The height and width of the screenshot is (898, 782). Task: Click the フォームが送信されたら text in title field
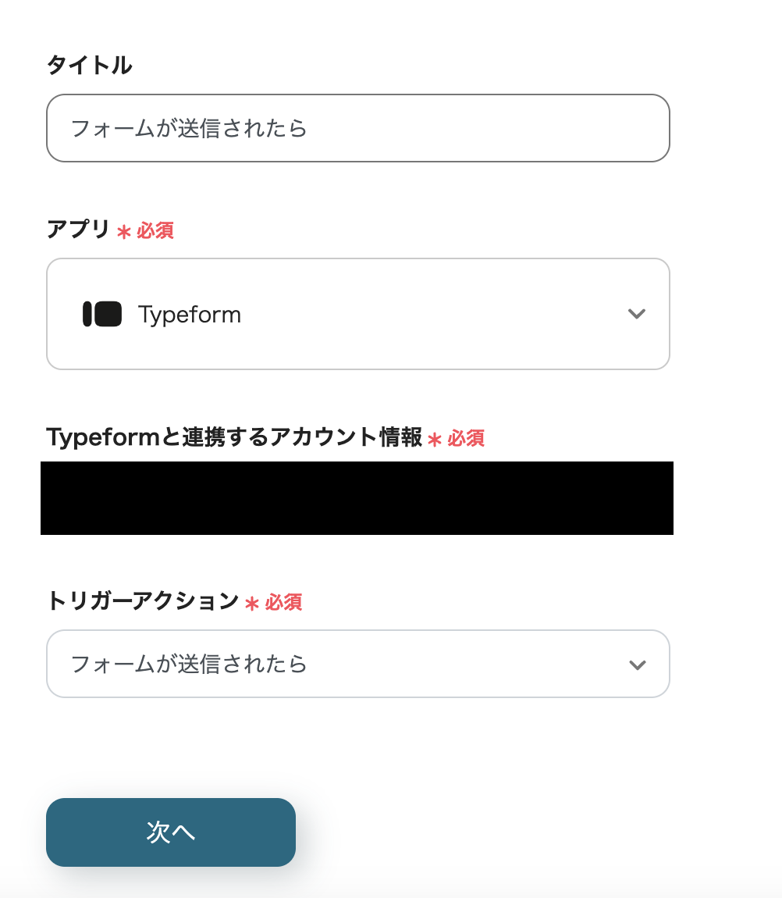coord(189,128)
